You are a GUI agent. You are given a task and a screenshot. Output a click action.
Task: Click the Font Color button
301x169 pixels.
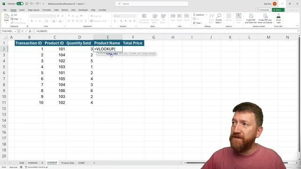coord(60,21)
